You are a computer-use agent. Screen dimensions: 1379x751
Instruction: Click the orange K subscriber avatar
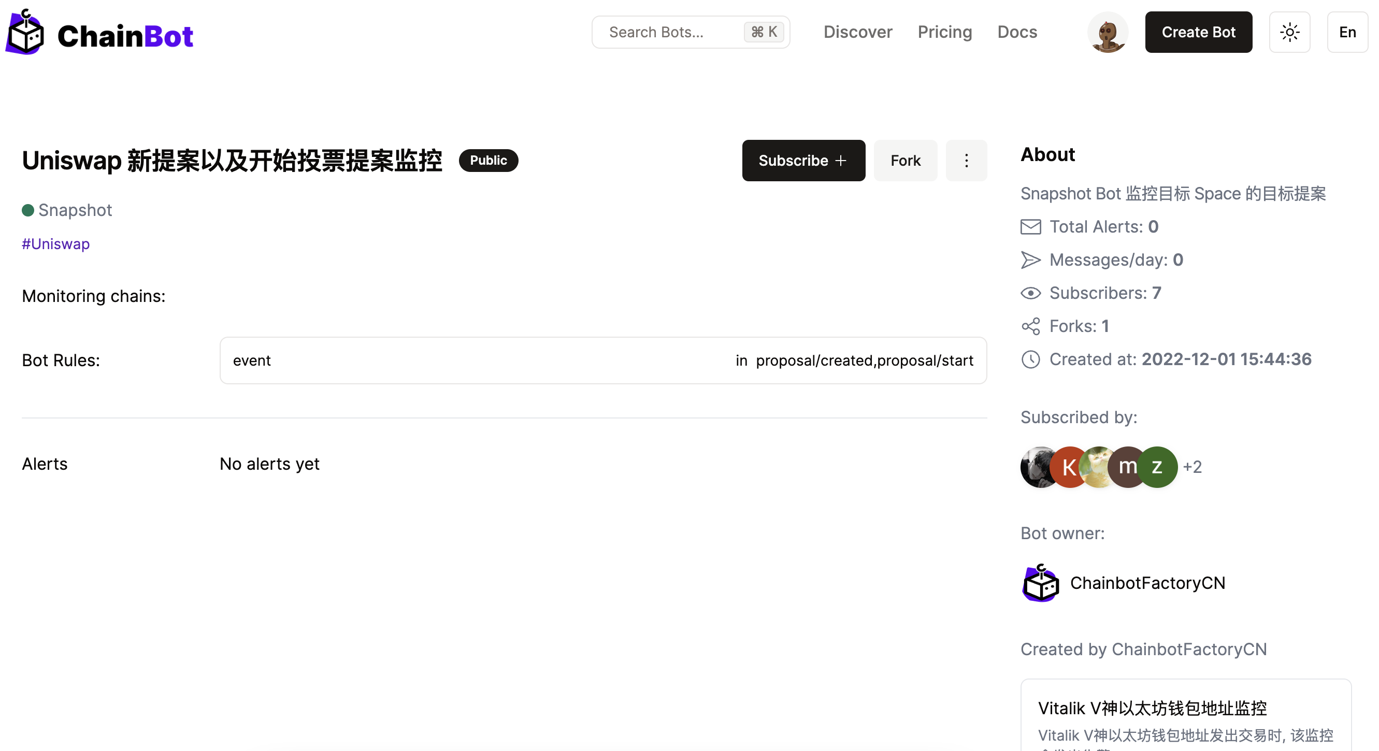click(1067, 467)
